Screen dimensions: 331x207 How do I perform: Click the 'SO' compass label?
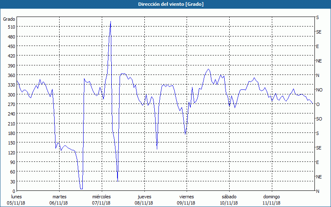[319, 119]
